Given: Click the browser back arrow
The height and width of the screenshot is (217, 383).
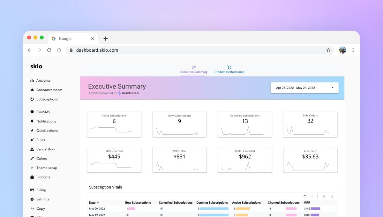Looking at the screenshot, I should [x=29, y=50].
